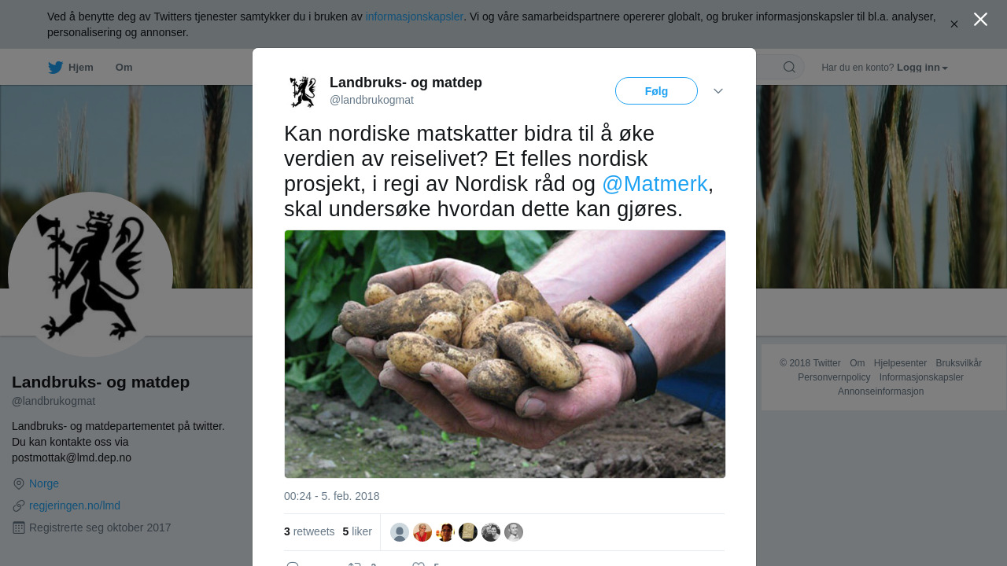The height and width of the screenshot is (566, 1007).
Task: Expand the Logg inn dropdown
Action: [922, 68]
